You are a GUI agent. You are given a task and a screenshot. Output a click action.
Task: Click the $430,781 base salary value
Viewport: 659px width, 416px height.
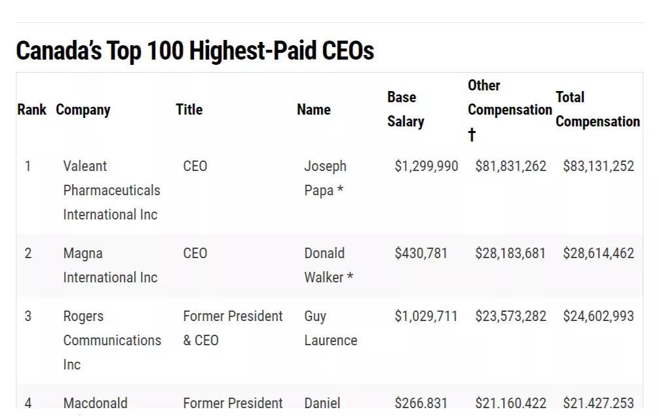pos(421,254)
